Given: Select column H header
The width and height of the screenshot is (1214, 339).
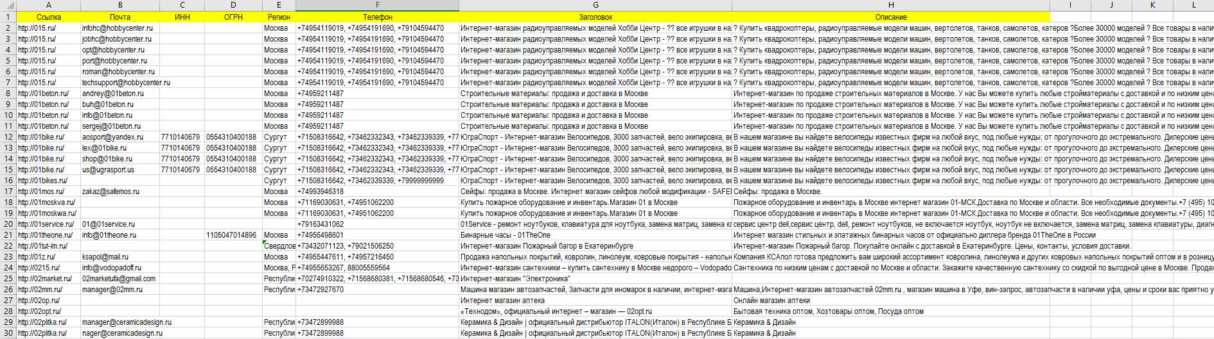Looking at the screenshot, I should pos(891,5).
